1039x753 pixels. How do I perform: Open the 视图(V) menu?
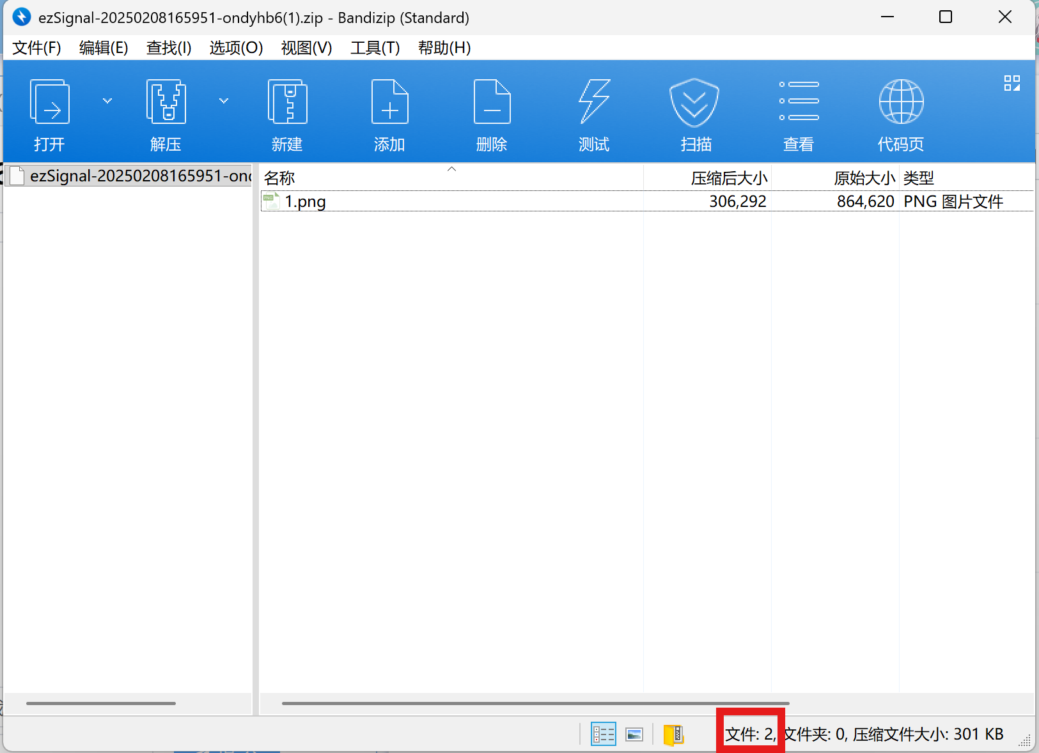(306, 48)
